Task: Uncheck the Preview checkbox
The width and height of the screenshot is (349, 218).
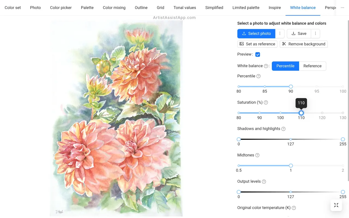Action: pos(258,55)
